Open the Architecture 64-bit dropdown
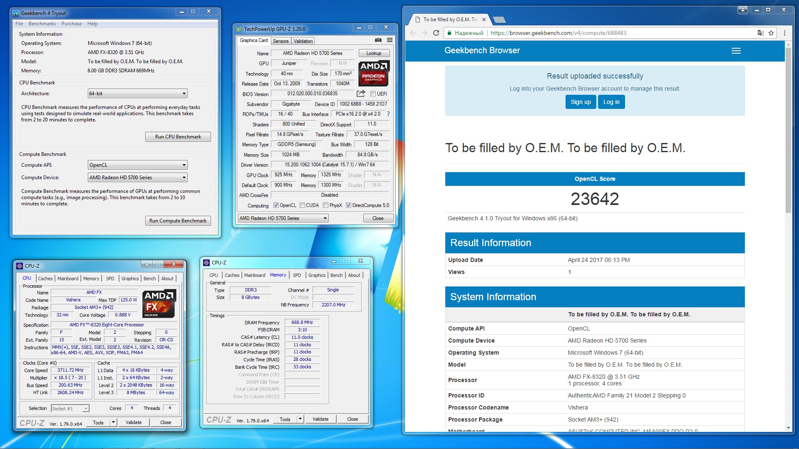The width and height of the screenshot is (799, 449). pyautogui.click(x=138, y=94)
